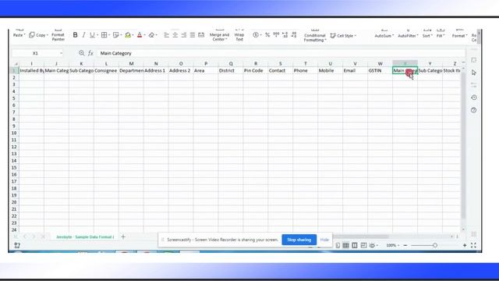The width and height of the screenshot is (499, 281).
Task: Enter full screen view icon
Action: coord(473,245)
